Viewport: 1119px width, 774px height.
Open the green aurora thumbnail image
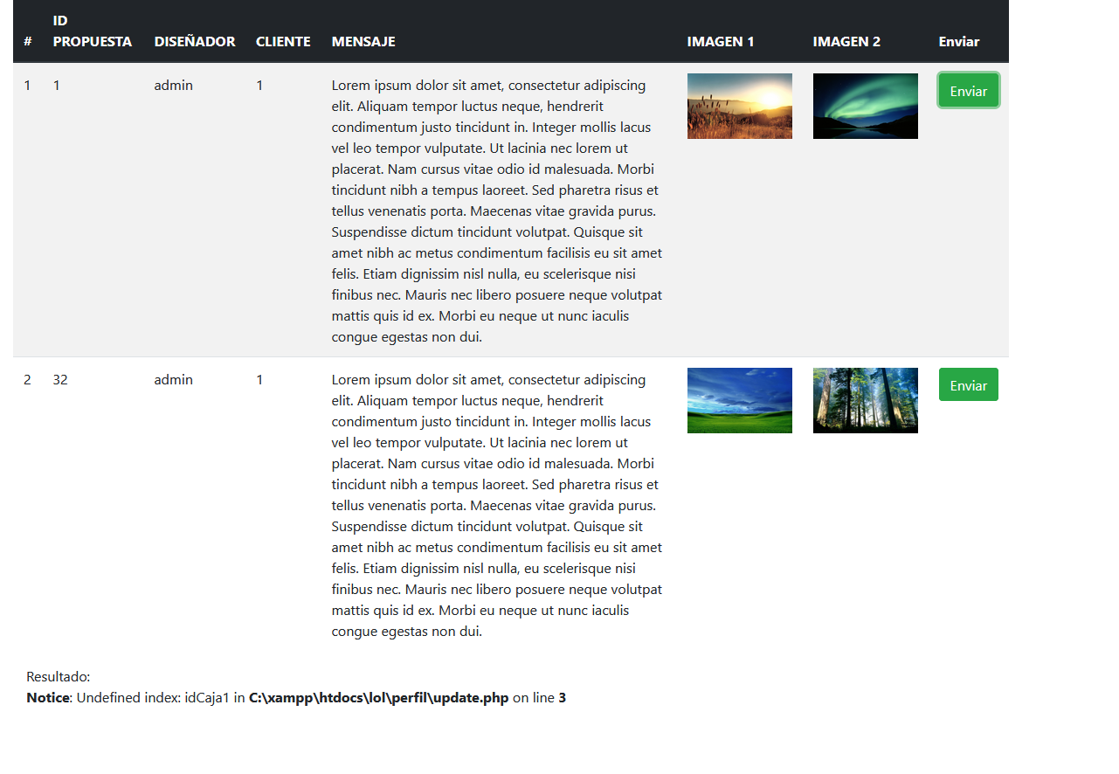(x=866, y=106)
